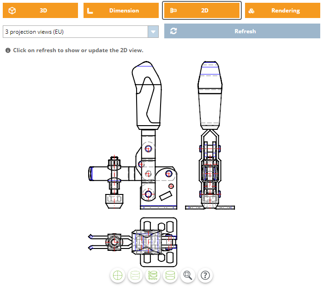Click the circular arrows icon on Refresh
The width and height of the screenshot is (323, 297).
(173, 31)
